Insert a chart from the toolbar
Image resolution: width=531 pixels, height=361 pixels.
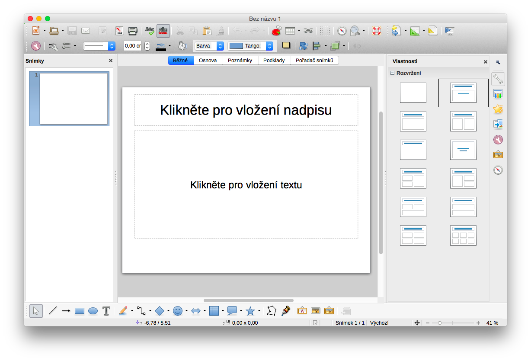coord(276,31)
